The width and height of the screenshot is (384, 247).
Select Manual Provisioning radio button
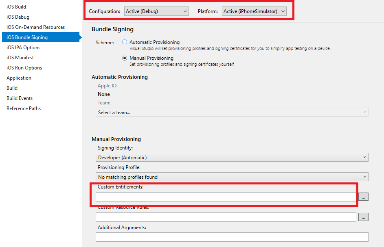125,58
